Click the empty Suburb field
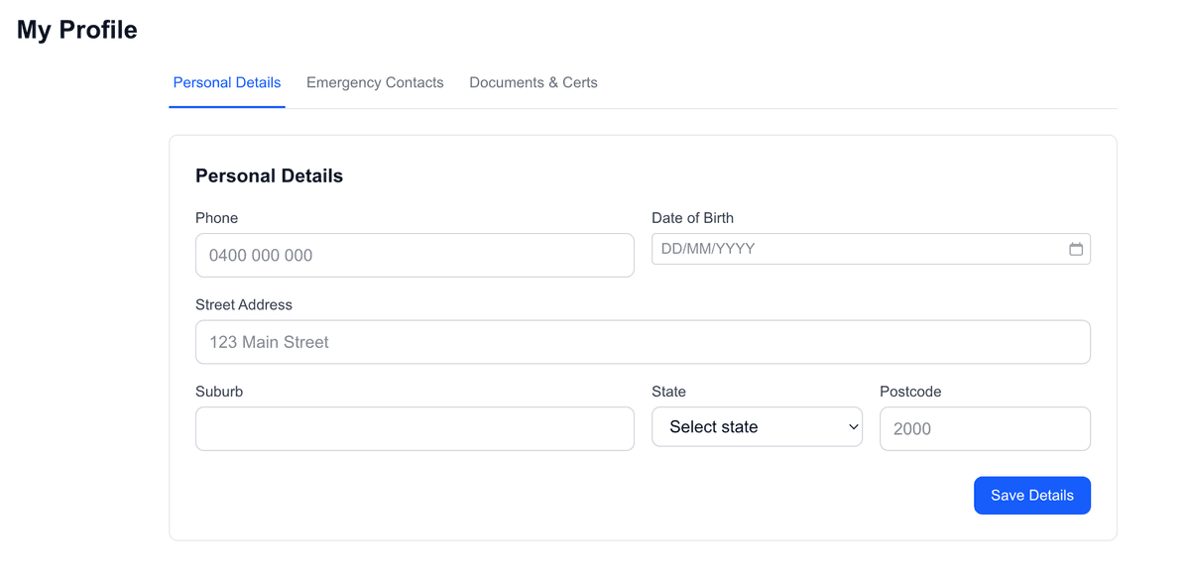Viewport: 1190px width, 575px height. [415, 428]
